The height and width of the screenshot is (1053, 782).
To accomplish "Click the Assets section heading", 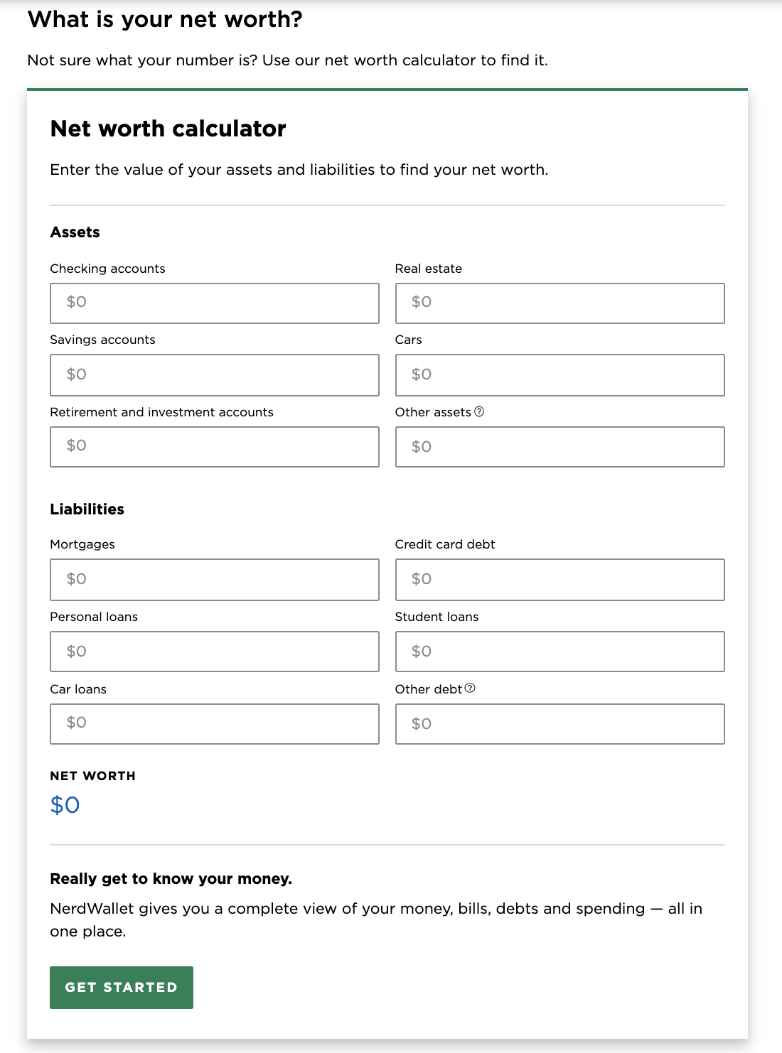I will click(x=75, y=232).
